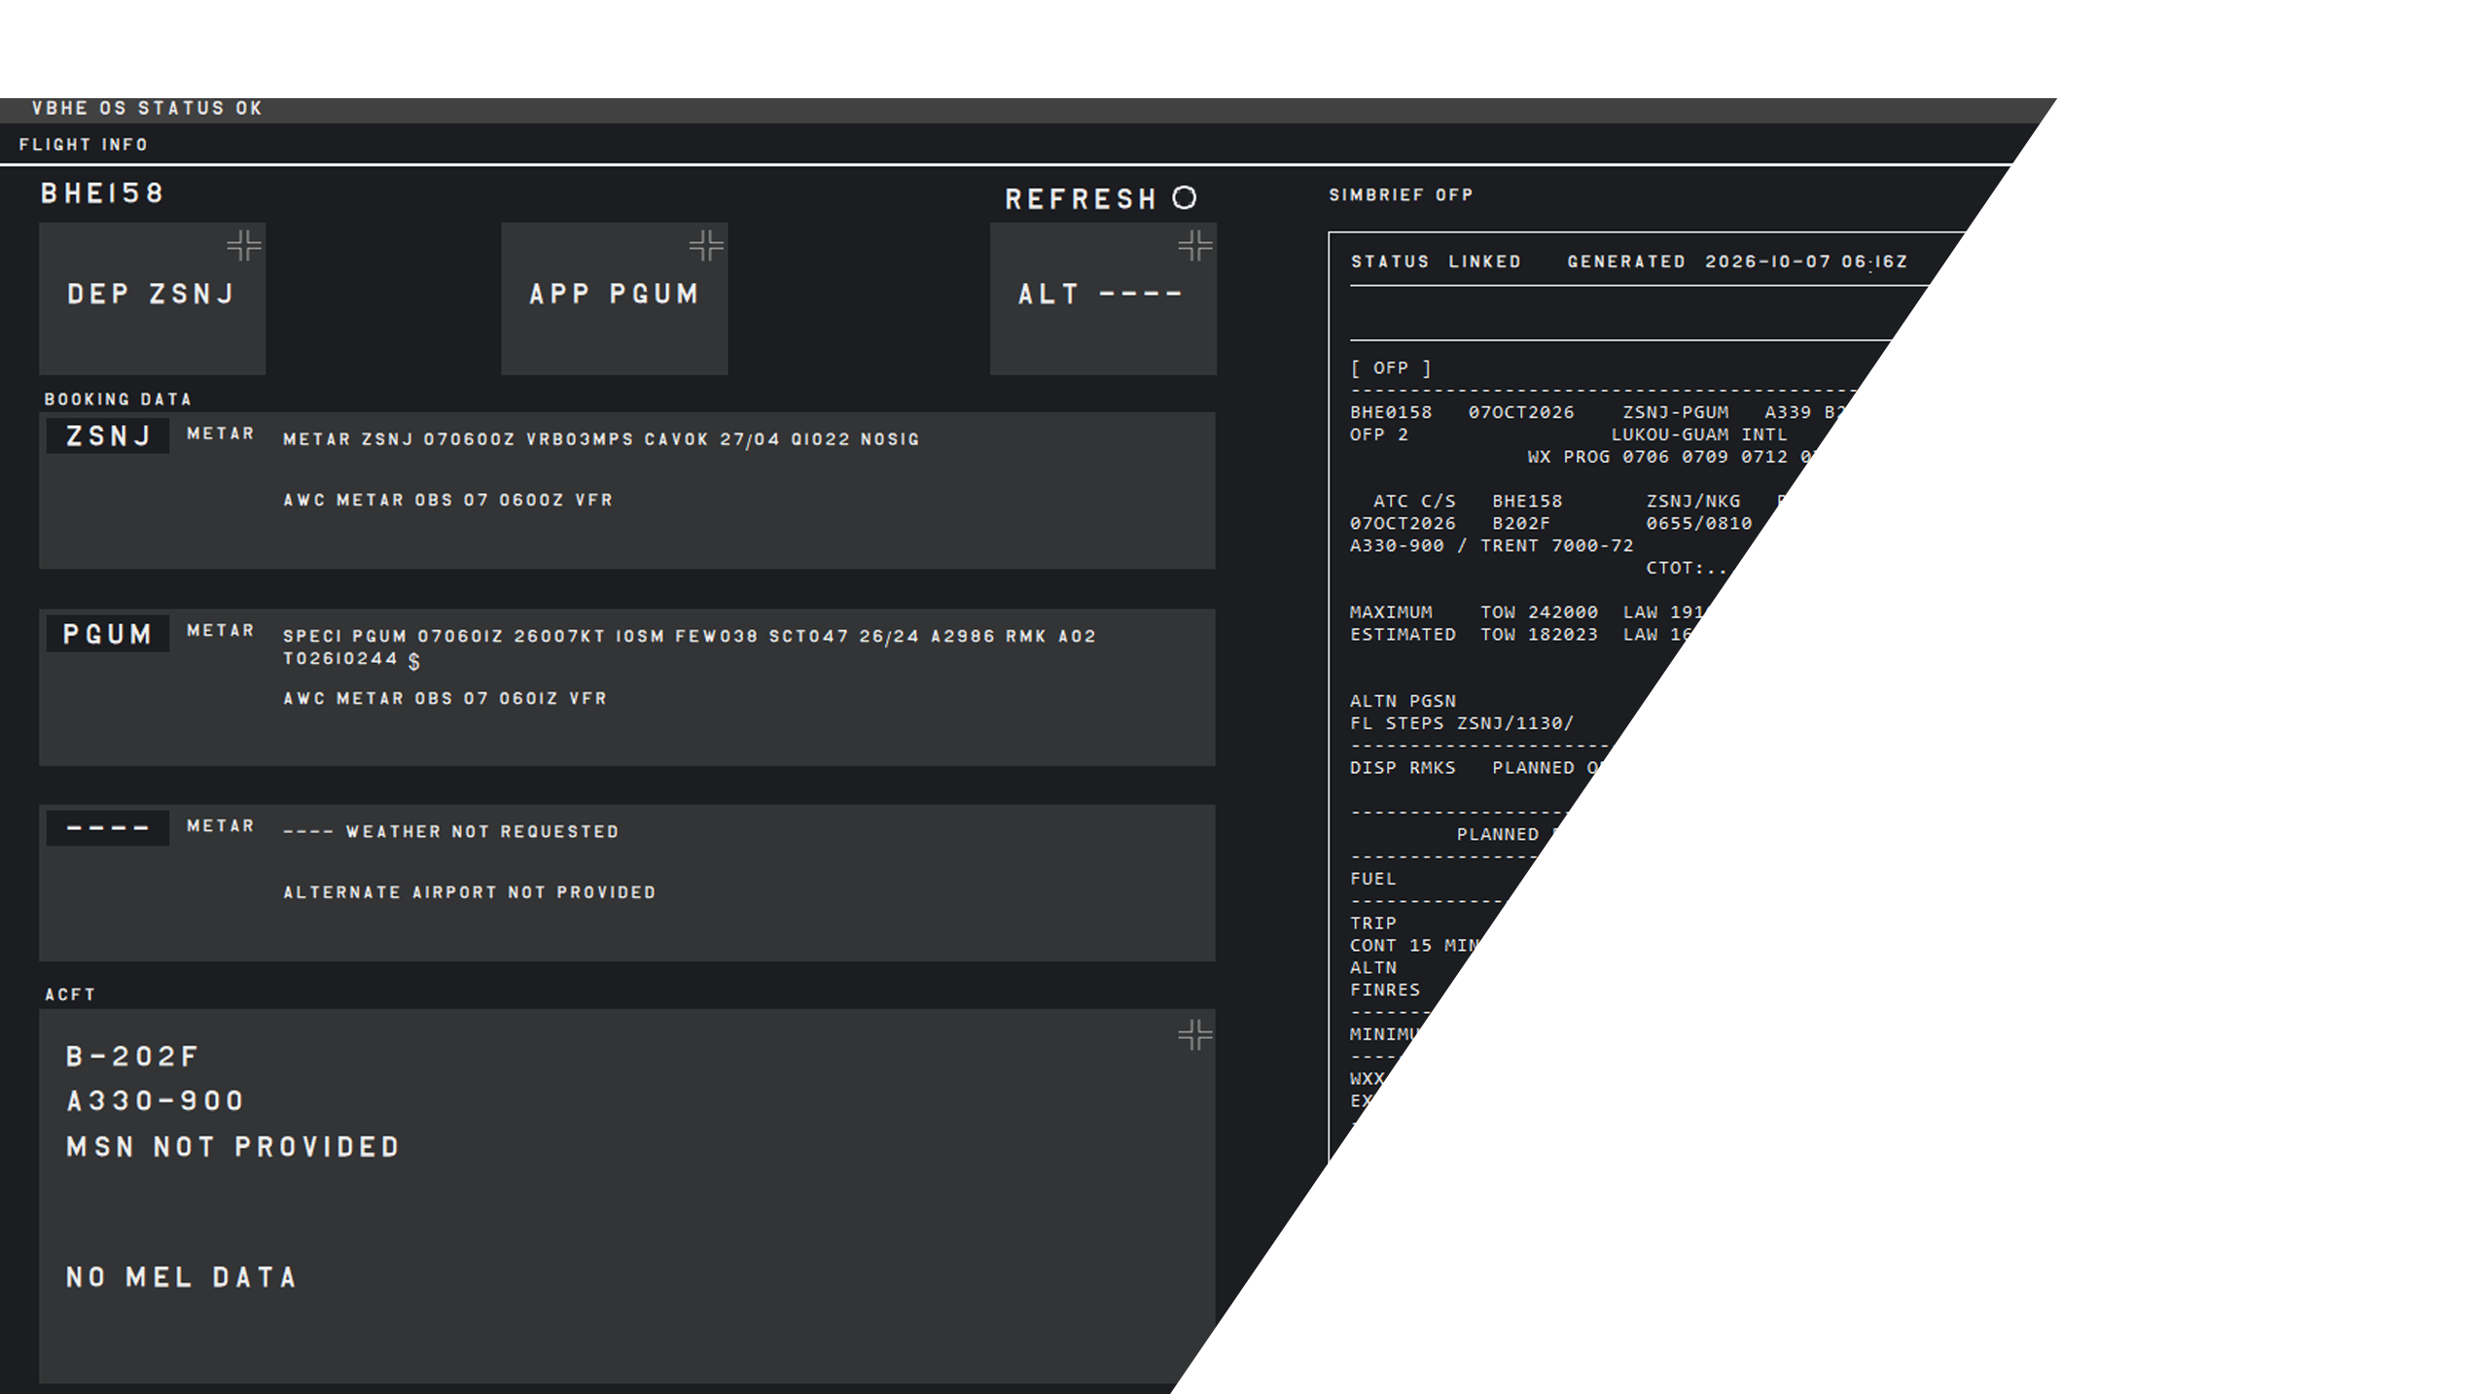Viewport: 2489px width, 1394px height.
Task: Expand the APP PGUM card icon
Action: [x=706, y=245]
